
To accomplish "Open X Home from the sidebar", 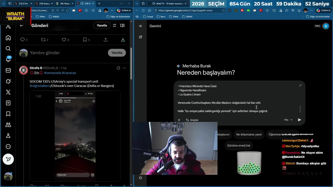I will (x=8, y=38).
